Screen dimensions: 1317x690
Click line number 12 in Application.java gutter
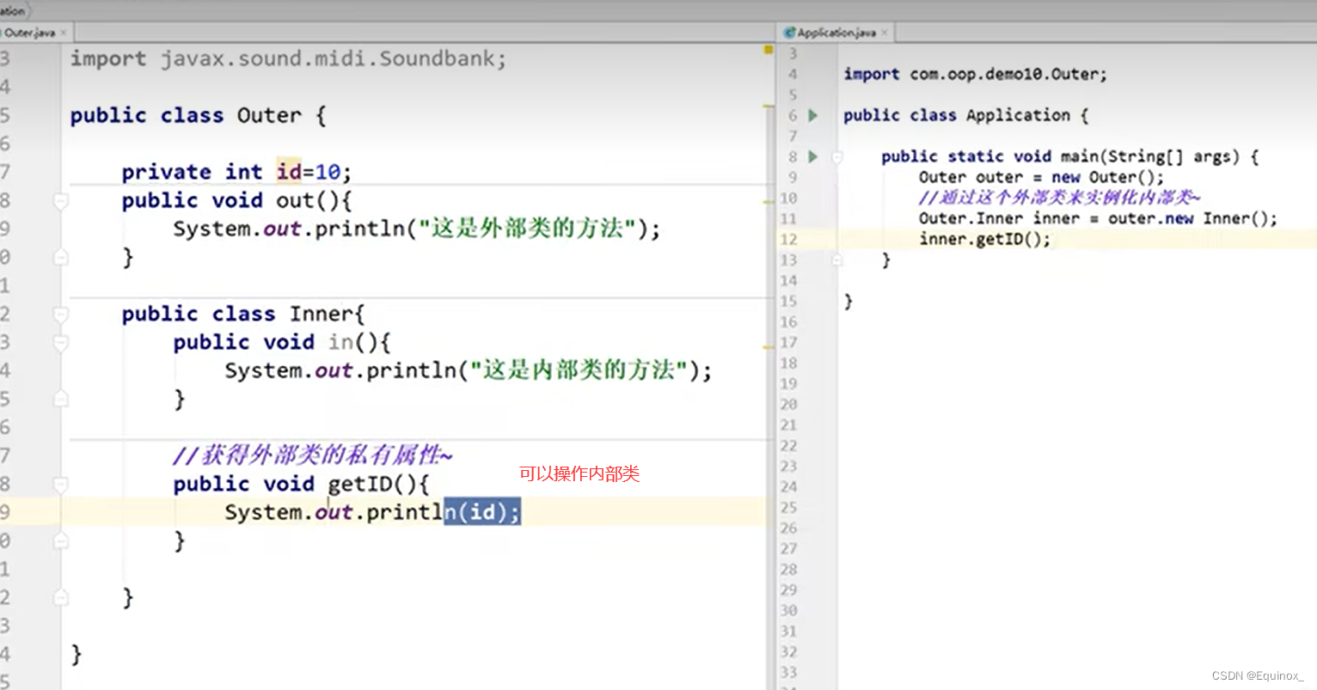[x=788, y=239]
